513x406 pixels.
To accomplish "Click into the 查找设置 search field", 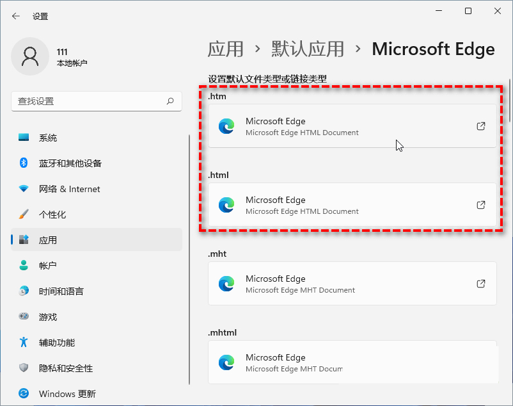I will tap(86, 101).
